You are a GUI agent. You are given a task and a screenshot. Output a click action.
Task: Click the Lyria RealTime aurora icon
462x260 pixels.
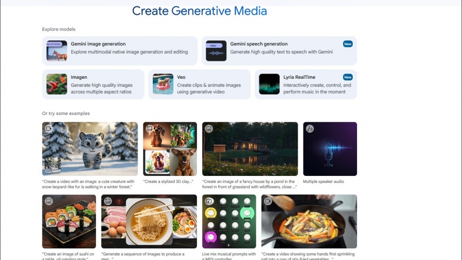pos(269,84)
